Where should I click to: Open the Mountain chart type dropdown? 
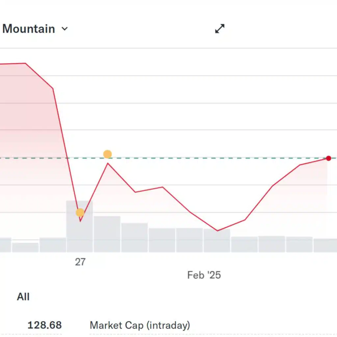[35, 29]
